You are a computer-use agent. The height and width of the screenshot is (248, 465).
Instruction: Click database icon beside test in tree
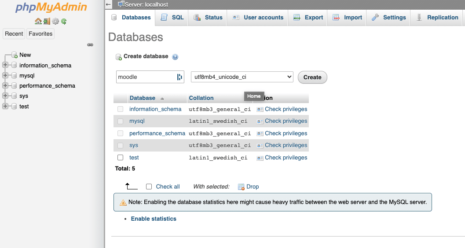[x=14, y=106]
